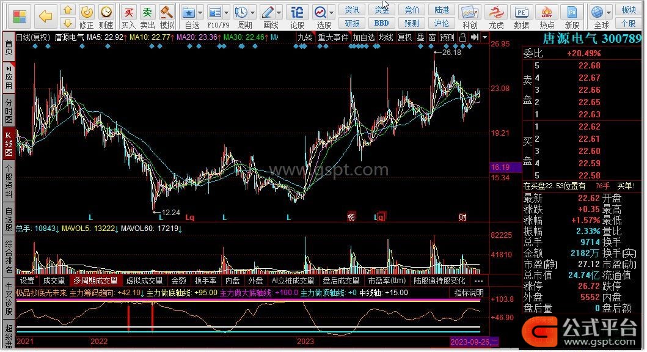Image resolution: width=647 pixels, height=352 pixels.
Task: Toggle 重大事件 major events display
Action: click(x=333, y=37)
